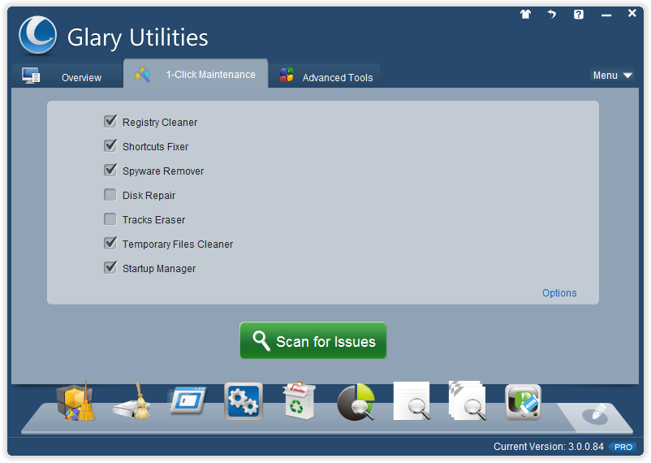
Task: Click the restore undo arrow icon
Action: click(552, 15)
